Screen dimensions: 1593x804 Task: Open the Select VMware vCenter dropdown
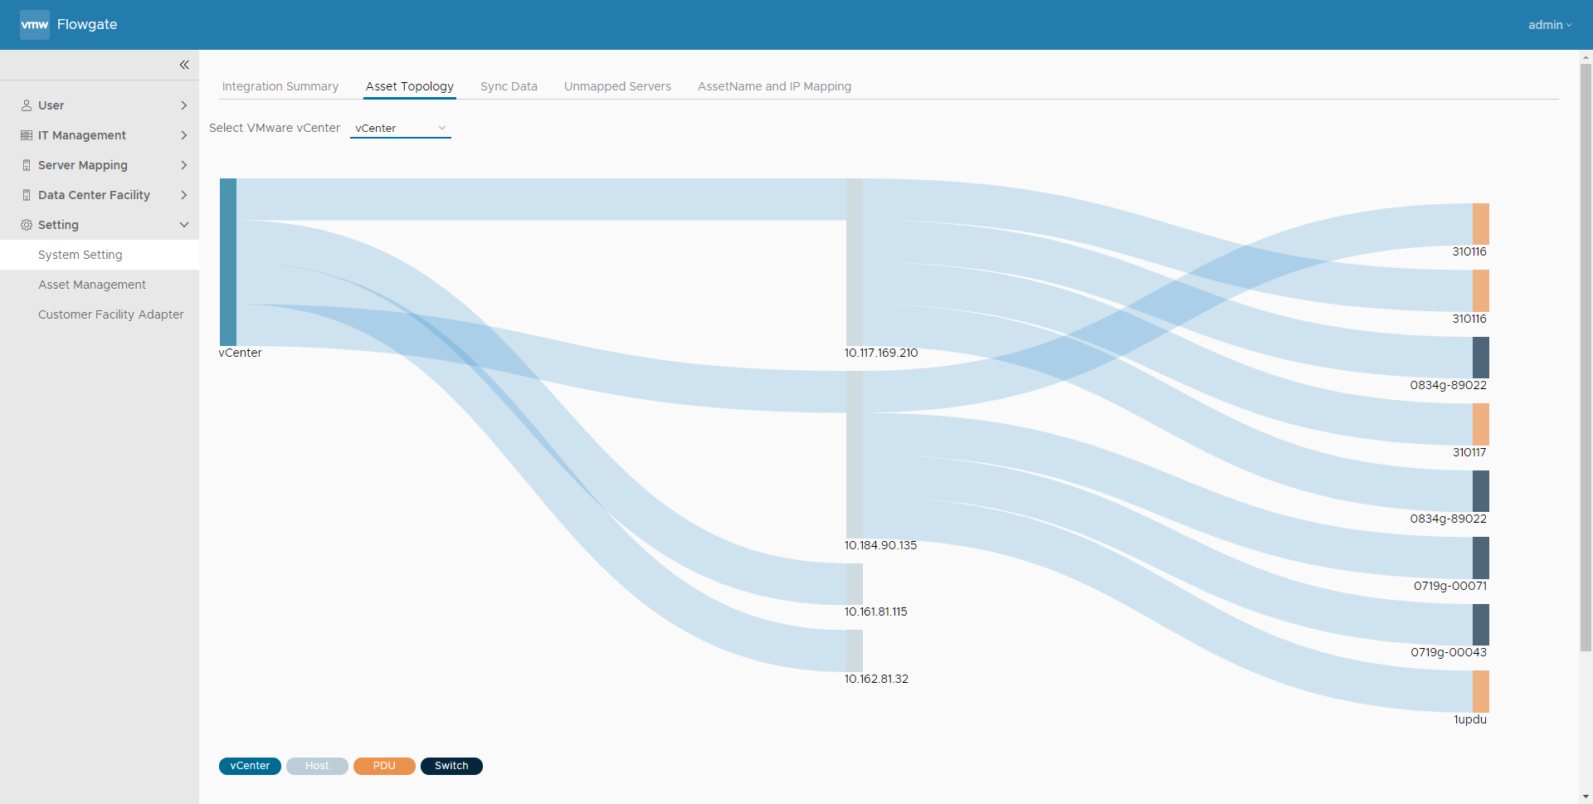pos(401,128)
